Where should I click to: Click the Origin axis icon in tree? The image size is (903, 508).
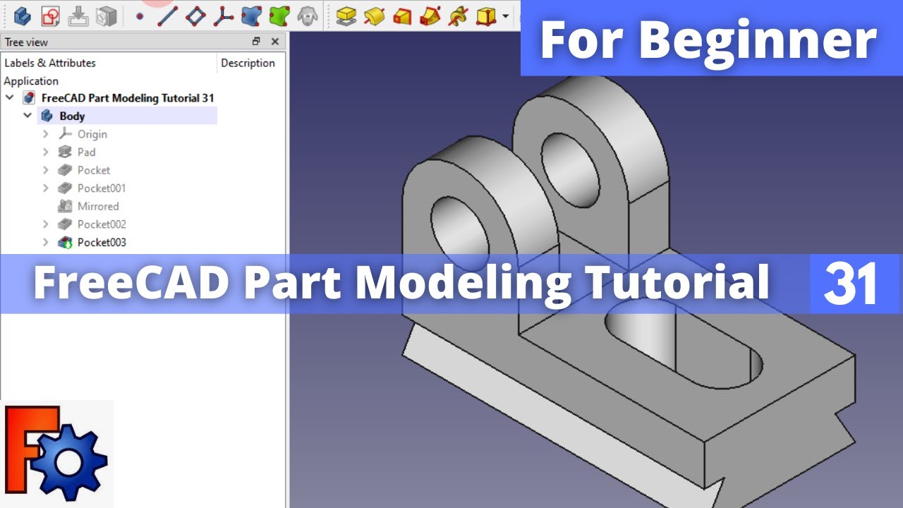coord(66,134)
